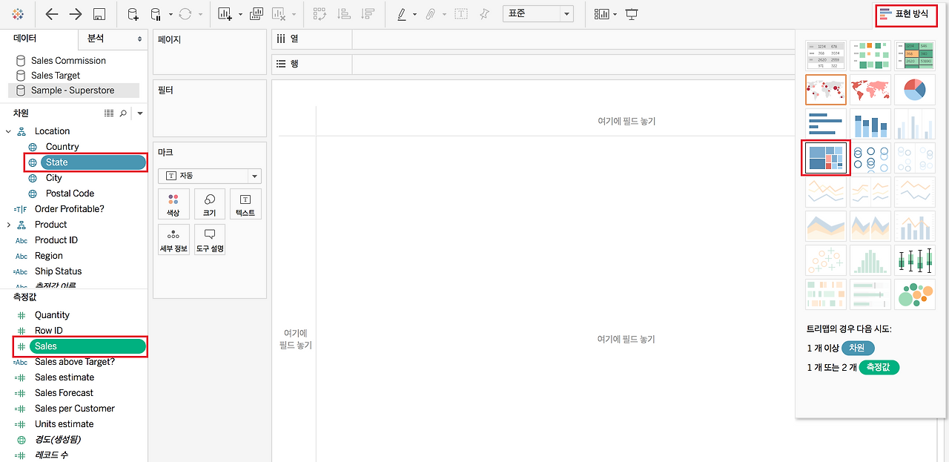Select Sample - Superstore data source
This screenshot has height=462, width=949.
[73, 90]
